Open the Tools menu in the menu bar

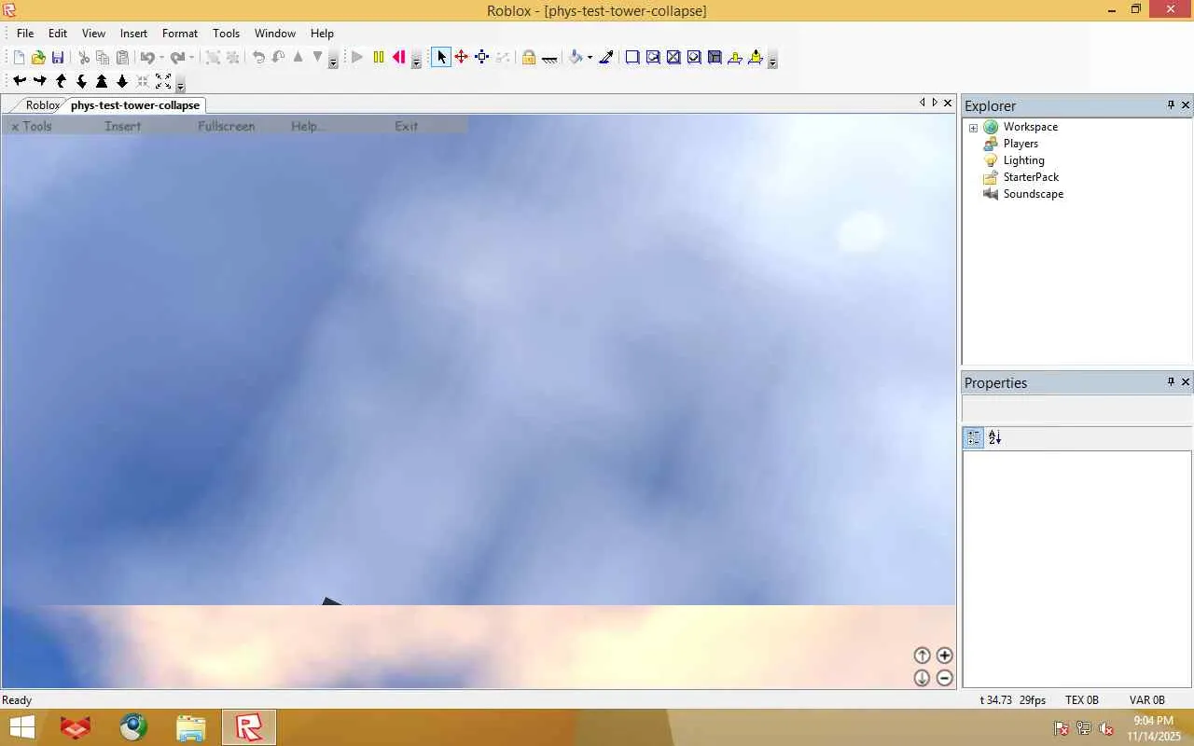tap(226, 34)
